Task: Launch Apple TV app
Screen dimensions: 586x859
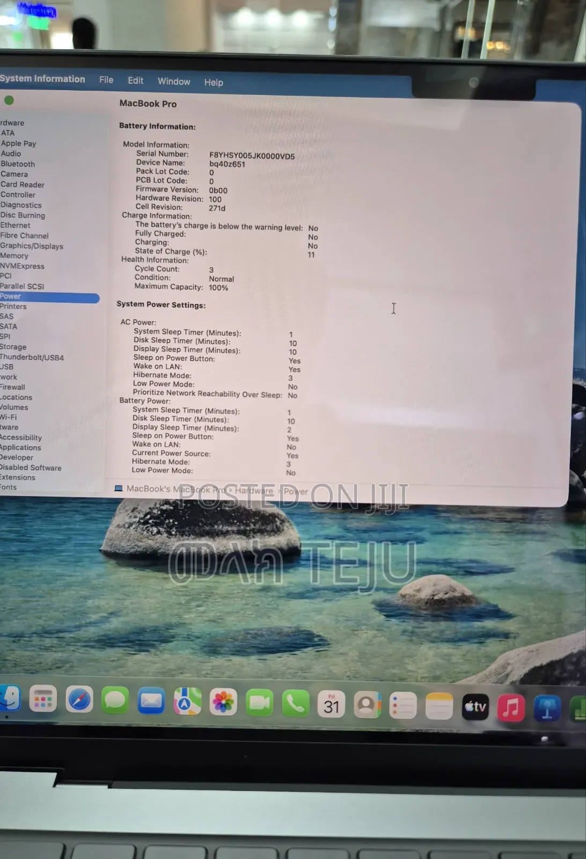Action: pyautogui.click(x=475, y=707)
